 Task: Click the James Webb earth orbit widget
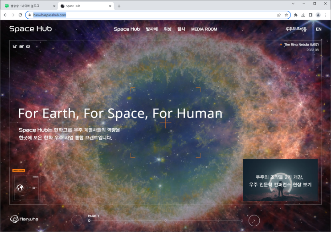point(26,187)
